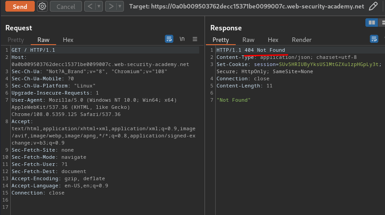Viewport: 385px width, 215px height.
Task: Click Sec-Ch-Ua-Platform "Linux" header
Action: 53,86
